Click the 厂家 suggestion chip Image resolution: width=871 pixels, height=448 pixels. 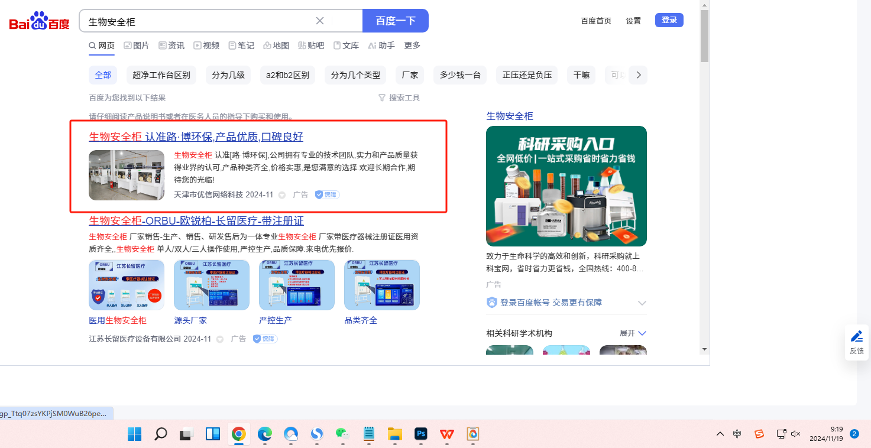(410, 75)
